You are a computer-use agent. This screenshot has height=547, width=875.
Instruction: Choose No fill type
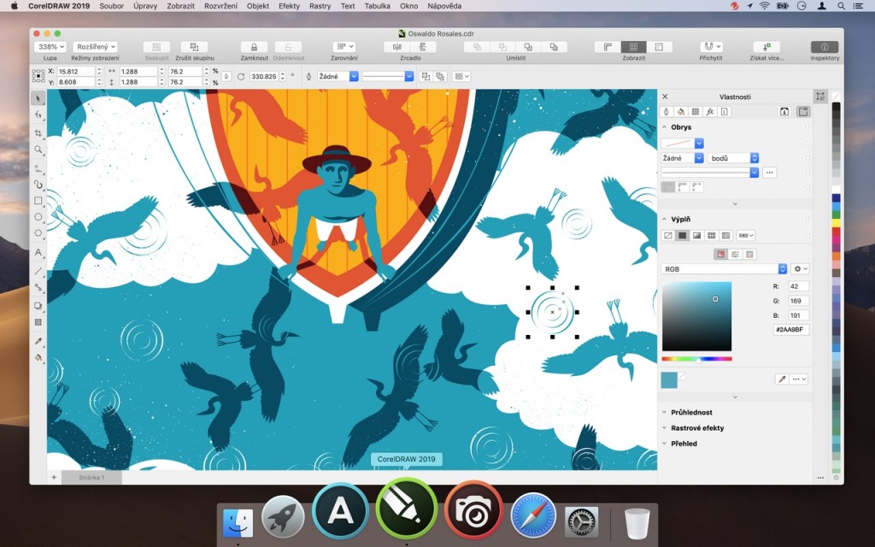coord(667,236)
